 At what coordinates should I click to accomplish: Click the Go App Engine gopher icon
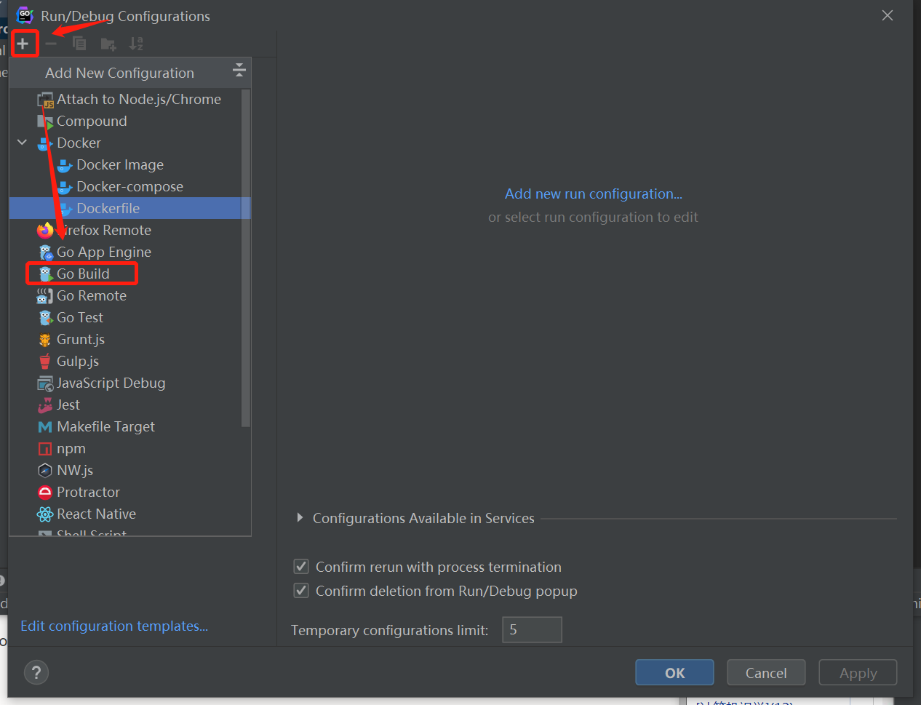tap(45, 252)
